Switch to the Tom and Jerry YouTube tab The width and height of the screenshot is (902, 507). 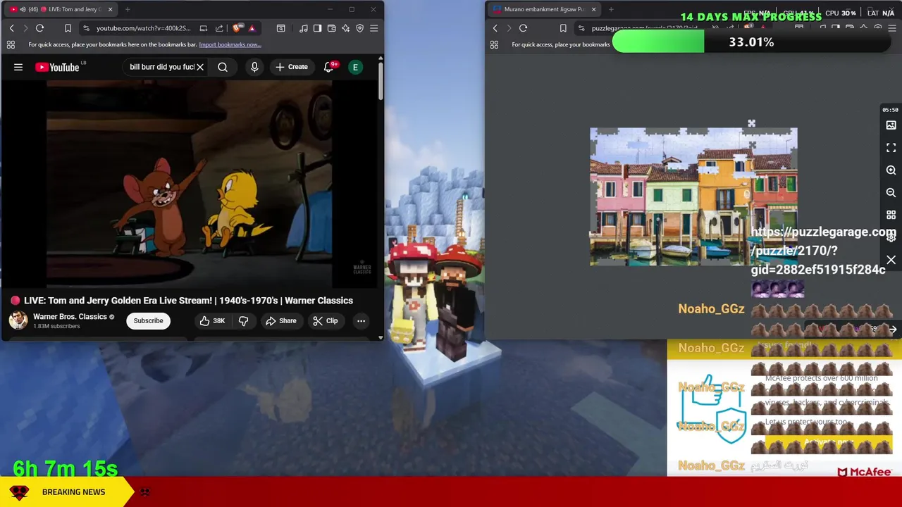[60, 9]
